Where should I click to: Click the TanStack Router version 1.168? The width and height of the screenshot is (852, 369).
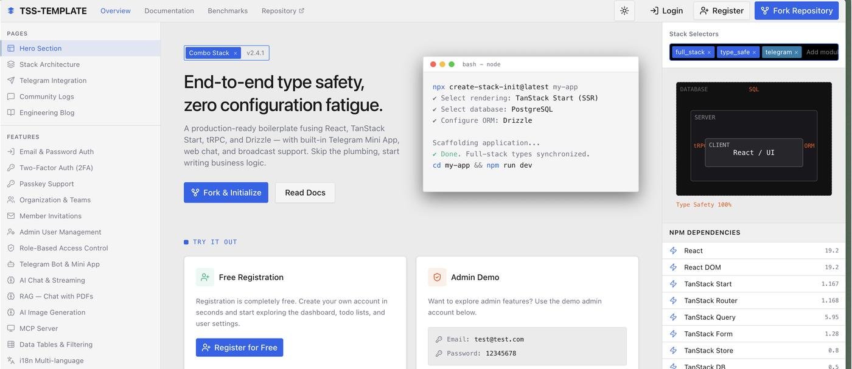[830, 300]
